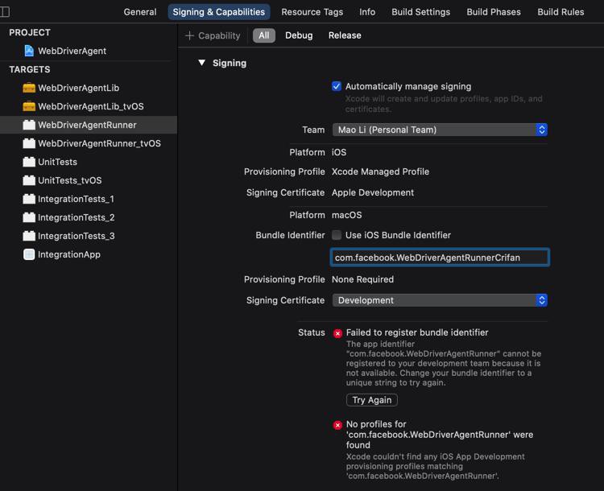Screen dimensions: 604x491
Task: Select the WebDriverAgentLib target label
Action: pos(79,88)
